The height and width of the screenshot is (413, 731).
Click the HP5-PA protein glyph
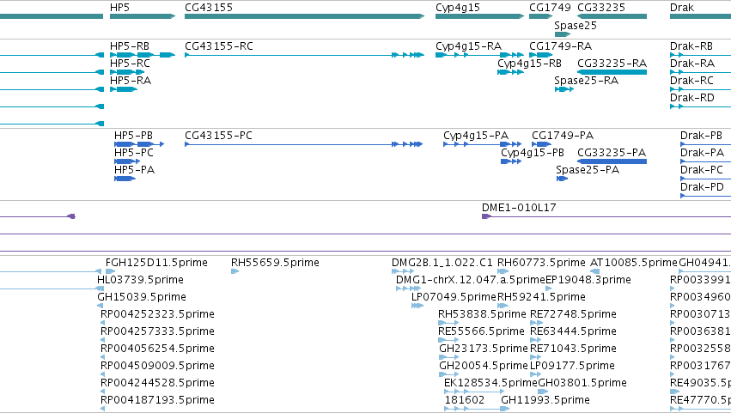pyautogui.click(x=125, y=179)
